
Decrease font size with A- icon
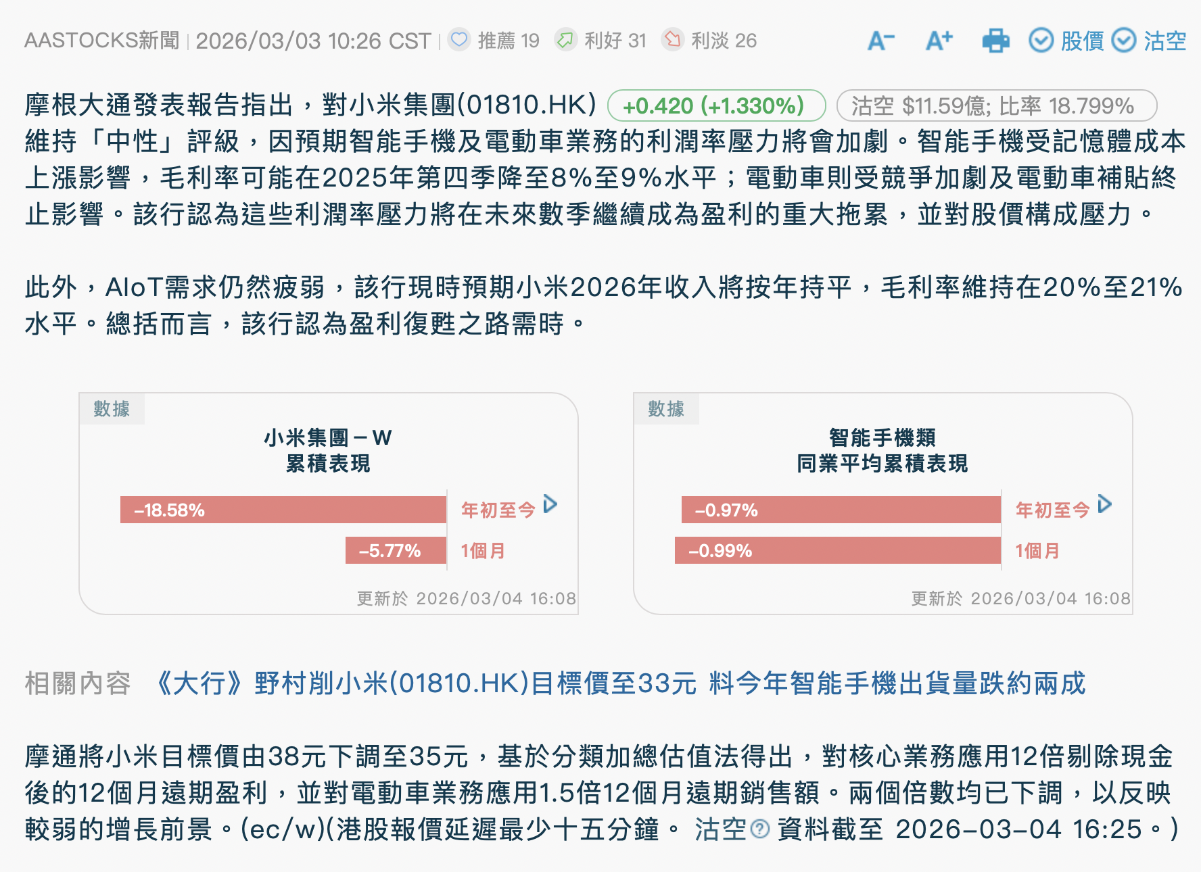pos(881,41)
